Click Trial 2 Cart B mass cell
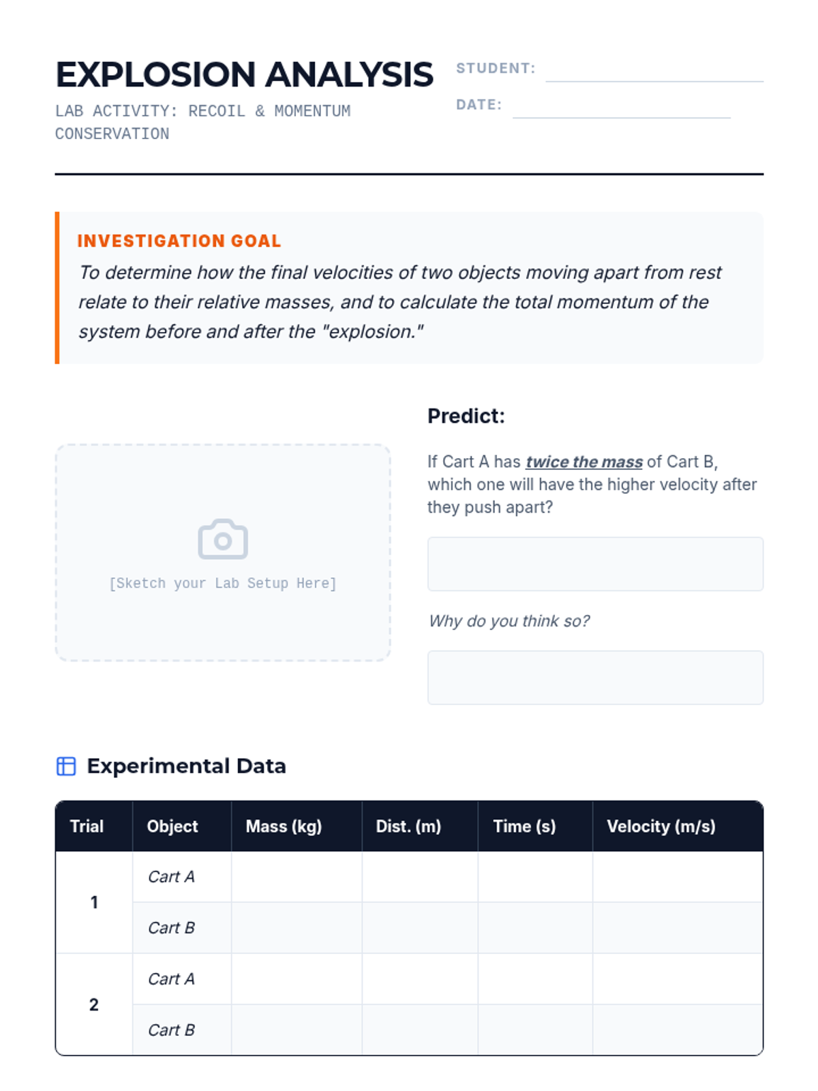The width and height of the screenshot is (818, 1091). [x=297, y=1030]
